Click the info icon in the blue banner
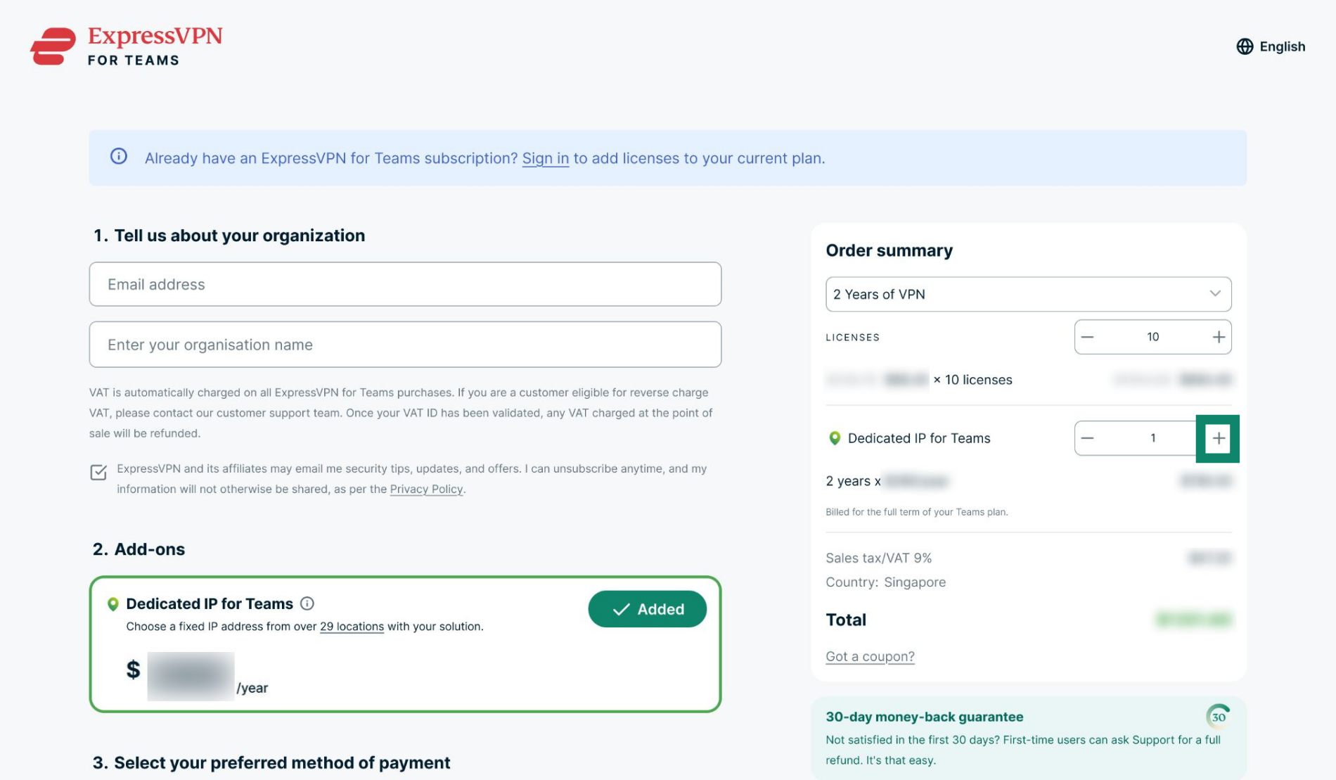The width and height of the screenshot is (1336, 780). 119,156
